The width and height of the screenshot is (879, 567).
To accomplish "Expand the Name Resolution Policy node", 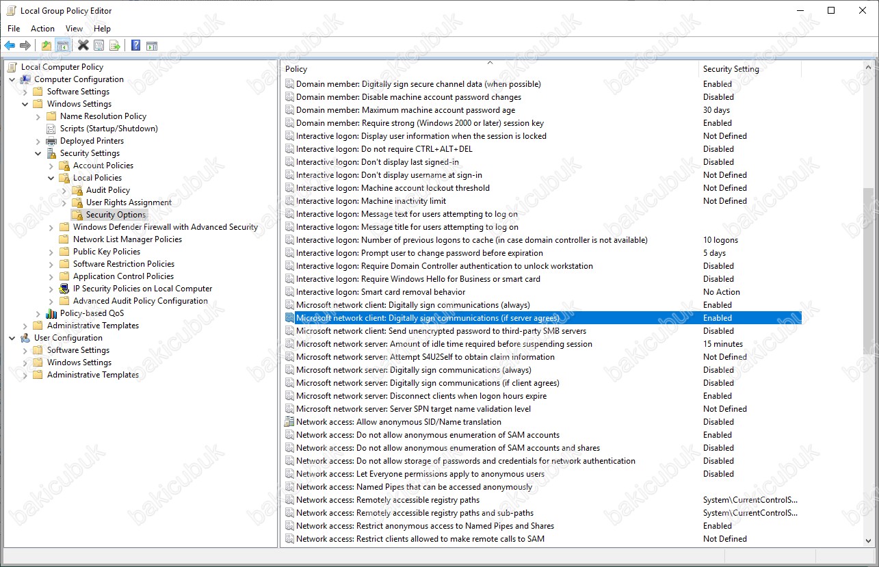I will tap(38, 116).
